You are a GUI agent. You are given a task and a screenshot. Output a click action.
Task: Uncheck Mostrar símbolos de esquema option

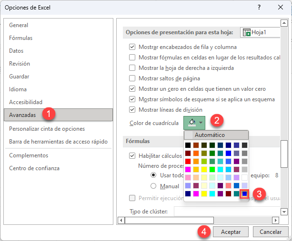click(132, 99)
